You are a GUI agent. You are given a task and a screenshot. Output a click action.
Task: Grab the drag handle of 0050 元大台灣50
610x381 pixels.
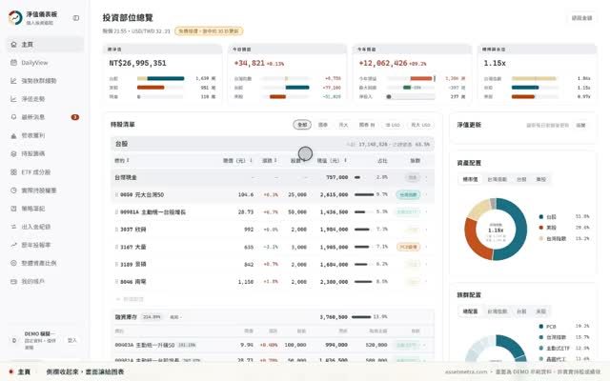point(116,194)
